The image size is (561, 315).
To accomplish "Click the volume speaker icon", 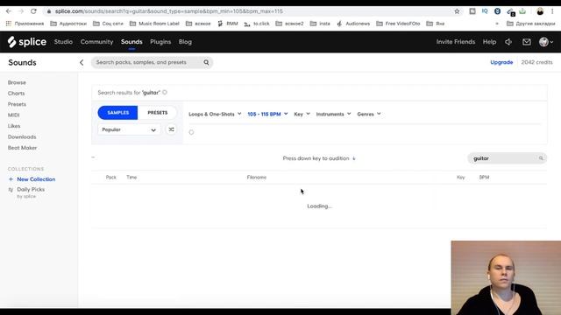I will click(508, 42).
